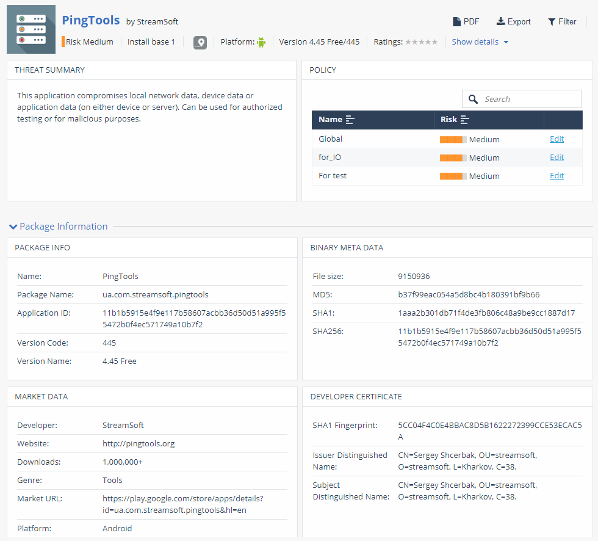The width and height of the screenshot is (598, 541).
Task: Edit the Global policy
Action: (557, 139)
